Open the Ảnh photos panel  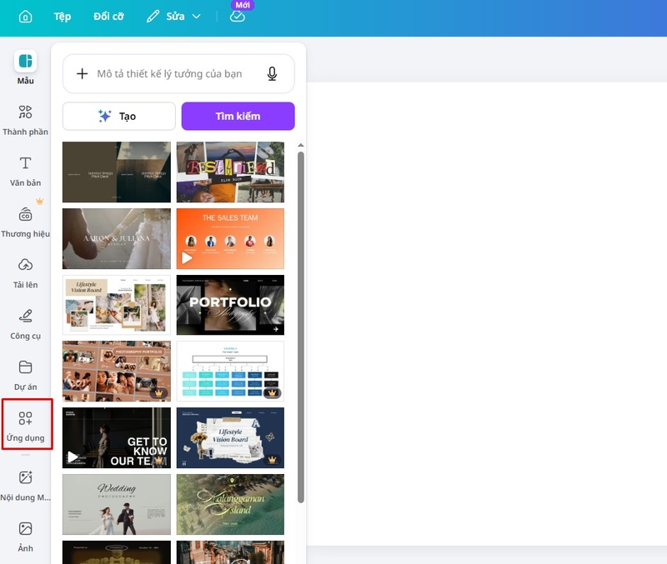25,537
